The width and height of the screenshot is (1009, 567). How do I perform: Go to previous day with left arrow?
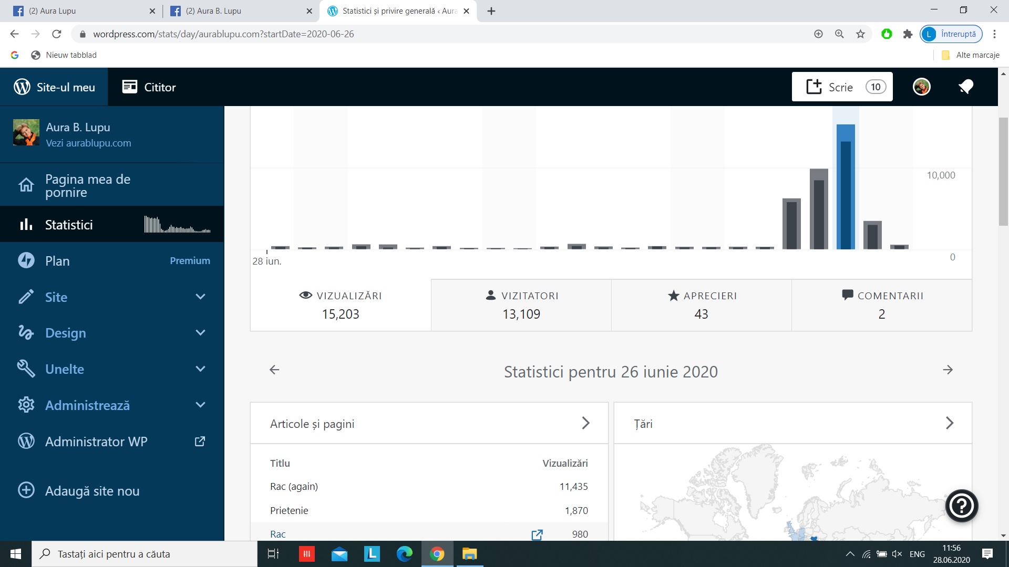coord(274,370)
